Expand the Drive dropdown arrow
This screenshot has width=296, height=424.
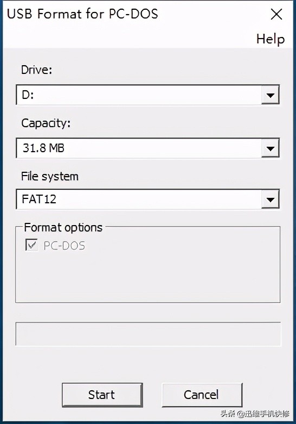(x=270, y=95)
